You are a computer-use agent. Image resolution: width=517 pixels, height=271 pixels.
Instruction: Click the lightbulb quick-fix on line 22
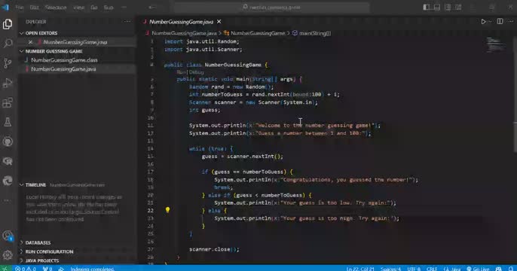pos(167,210)
